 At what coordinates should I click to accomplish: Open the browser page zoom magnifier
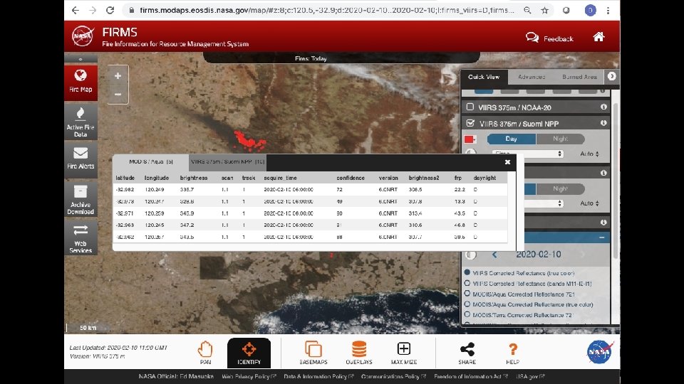527,10
